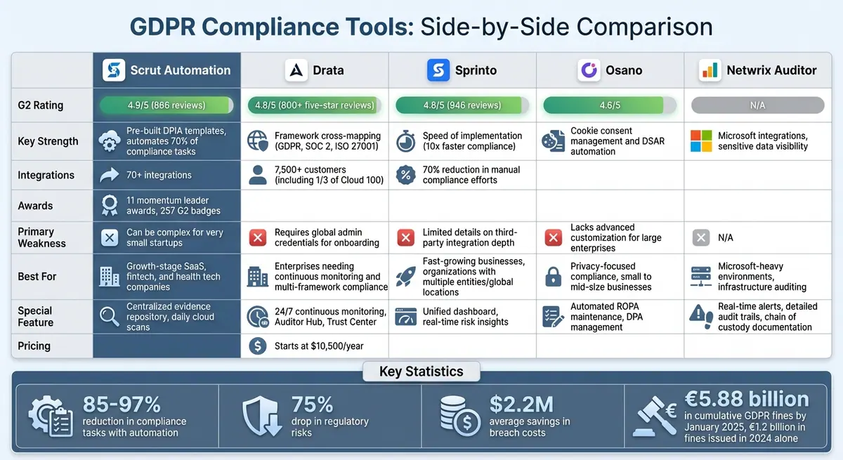Click the red X icon beside Limited details
This screenshot has height=460, width=843.
(406, 238)
